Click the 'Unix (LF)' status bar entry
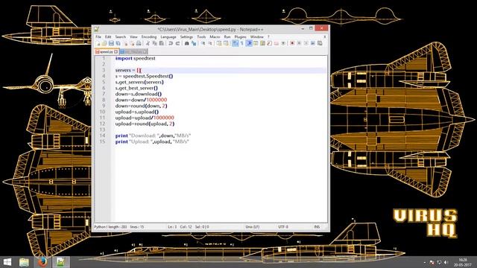Screen dimensions: 477x268 tap(253, 227)
